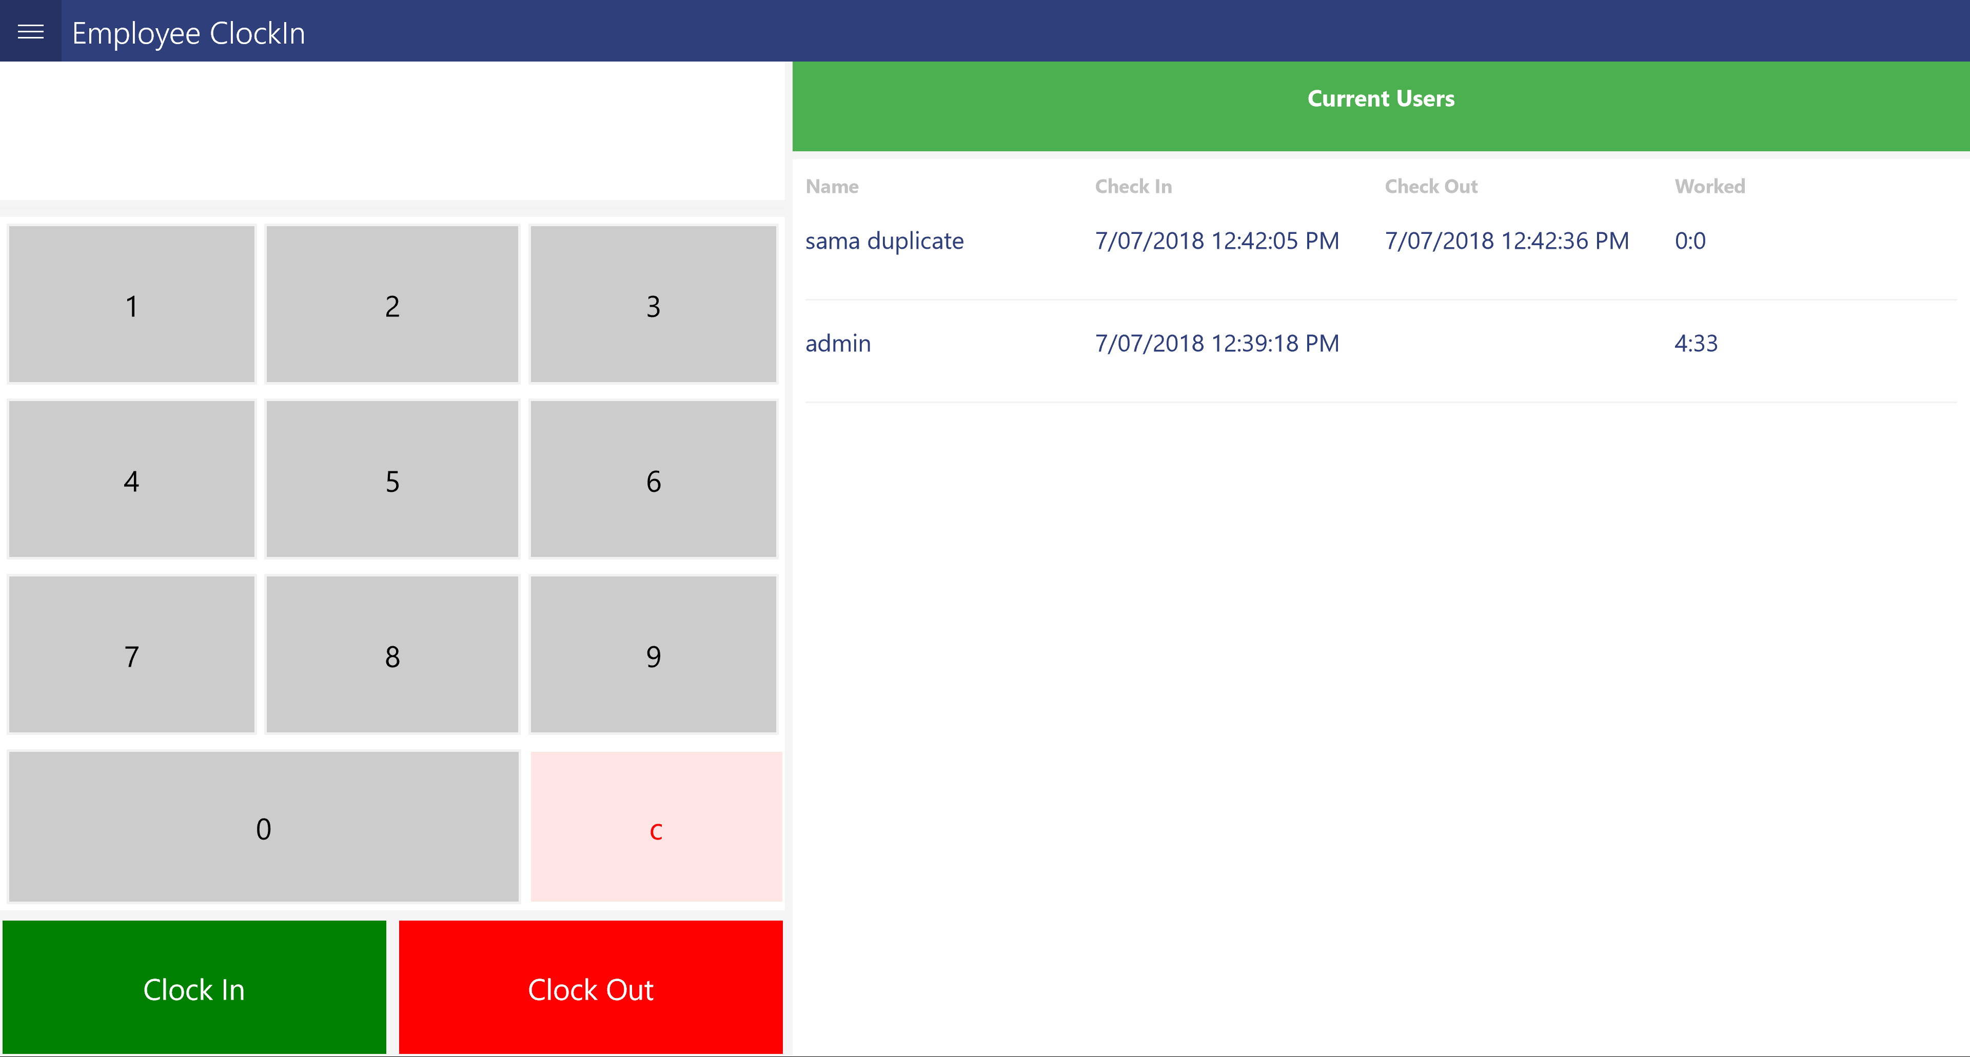This screenshot has width=1970, height=1057.
Task: Tap keypad digit 1
Action: [x=131, y=304]
